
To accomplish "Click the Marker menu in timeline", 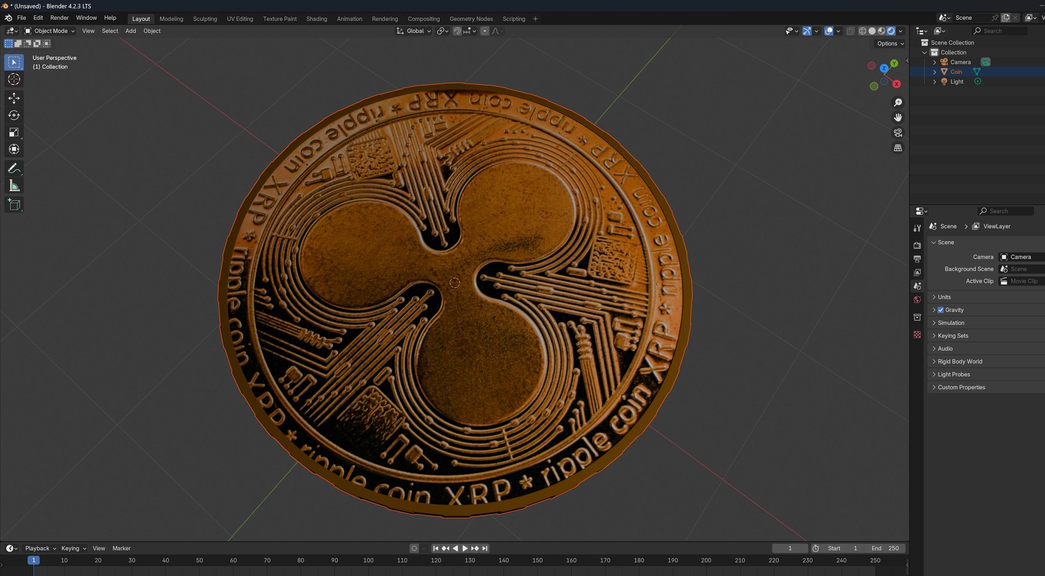I will pos(121,548).
